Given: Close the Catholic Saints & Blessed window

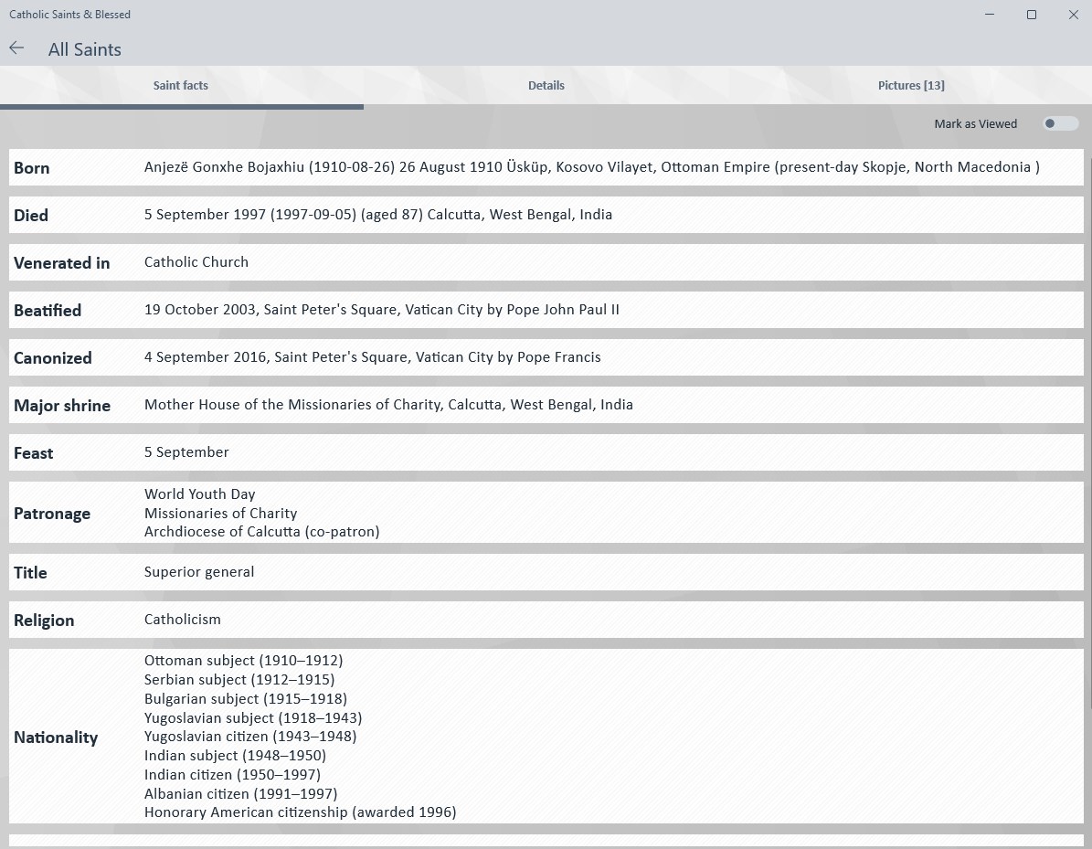Looking at the screenshot, I should click(x=1073, y=15).
